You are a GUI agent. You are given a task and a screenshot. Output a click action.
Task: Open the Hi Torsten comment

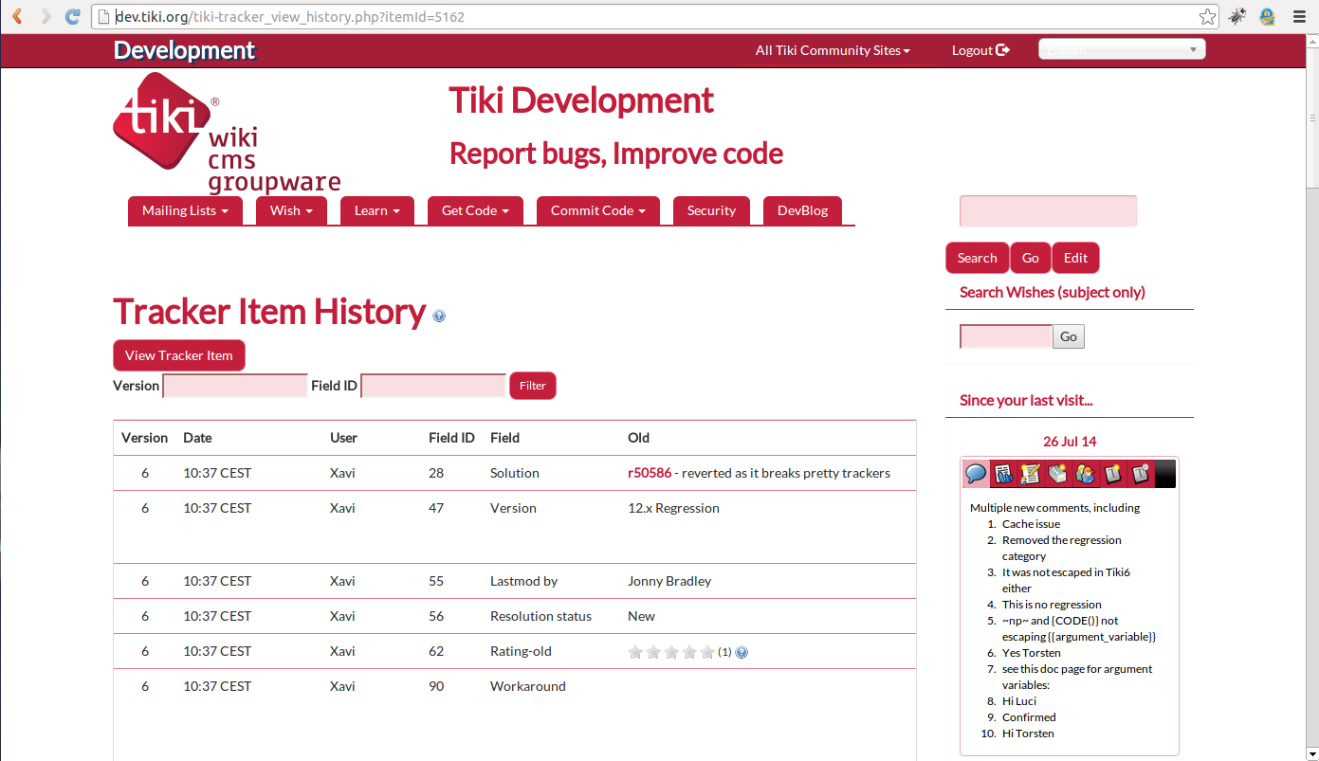tap(1028, 734)
